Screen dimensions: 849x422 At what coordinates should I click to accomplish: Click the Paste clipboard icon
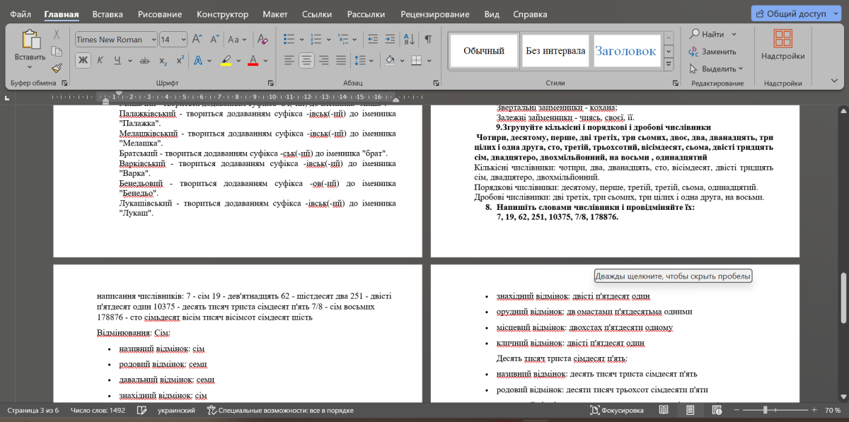[x=30, y=39]
